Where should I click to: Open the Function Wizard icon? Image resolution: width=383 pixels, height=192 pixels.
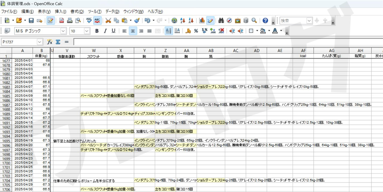pyautogui.click(x=50, y=42)
